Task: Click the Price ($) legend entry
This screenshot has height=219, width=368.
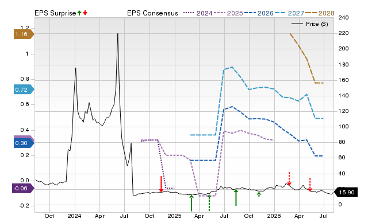Action: 310,24
